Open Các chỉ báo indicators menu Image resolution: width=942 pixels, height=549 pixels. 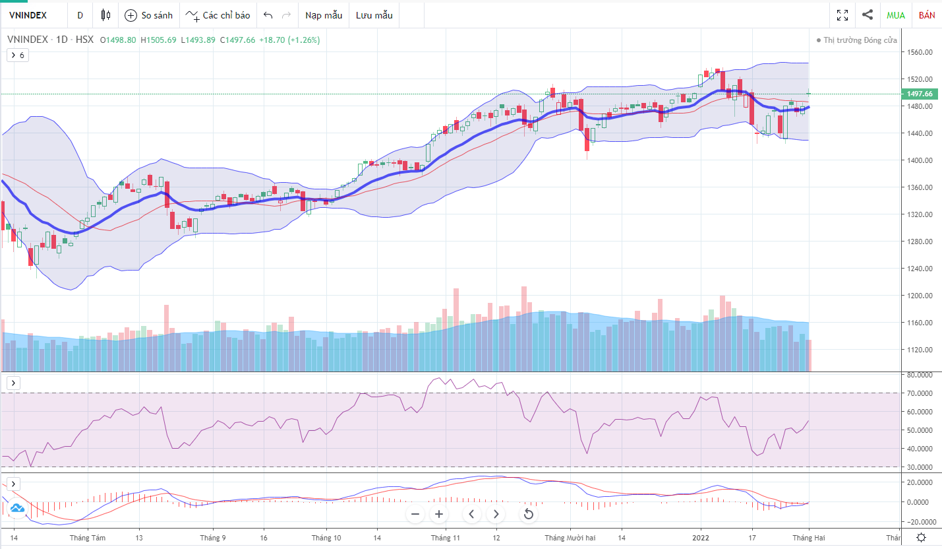(x=218, y=15)
